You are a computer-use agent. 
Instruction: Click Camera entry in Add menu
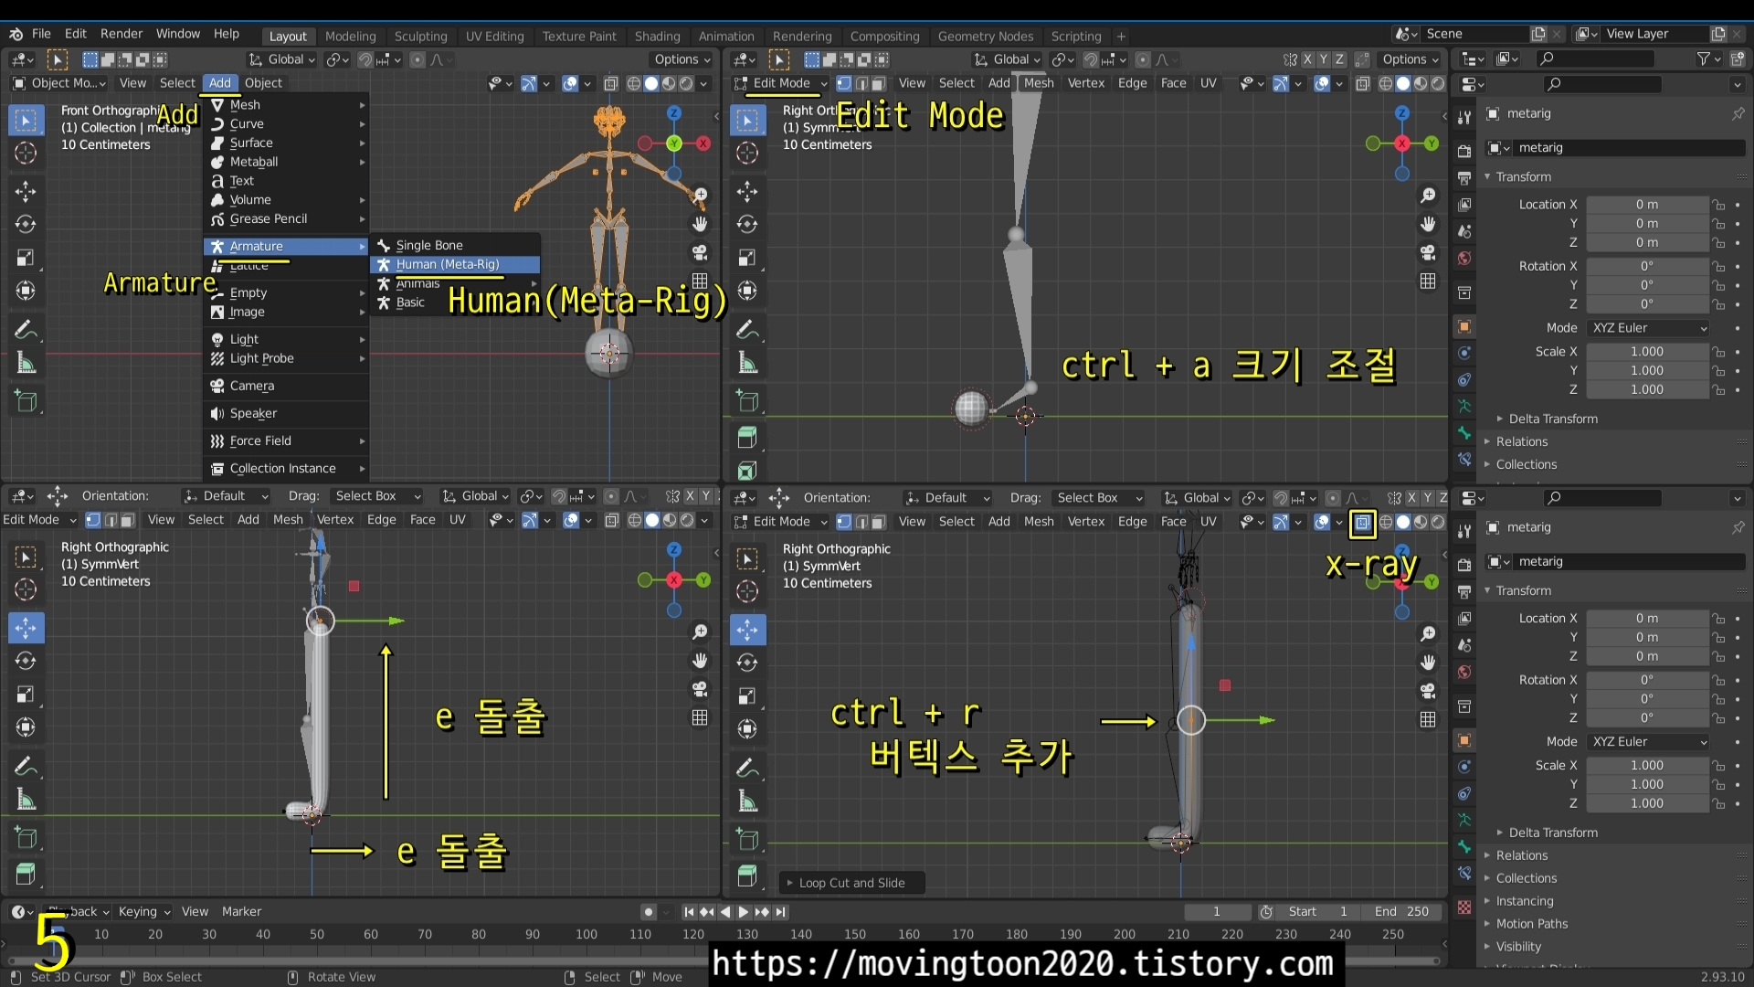tap(287, 387)
